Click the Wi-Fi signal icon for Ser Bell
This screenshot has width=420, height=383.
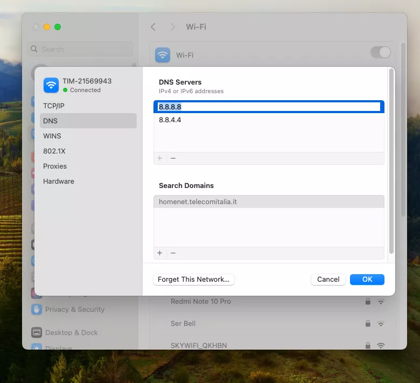pos(381,324)
